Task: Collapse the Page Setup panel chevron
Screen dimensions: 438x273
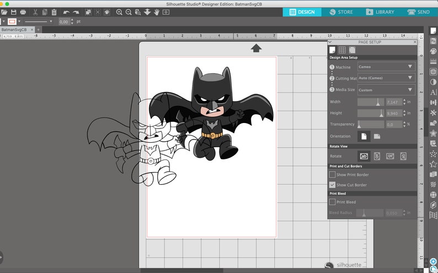Action: [330, 42]
